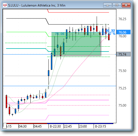The height and width of the screenshot is (136, 138).
Task: Maximize the S.LULU chart window
Action: coord(117,5)
